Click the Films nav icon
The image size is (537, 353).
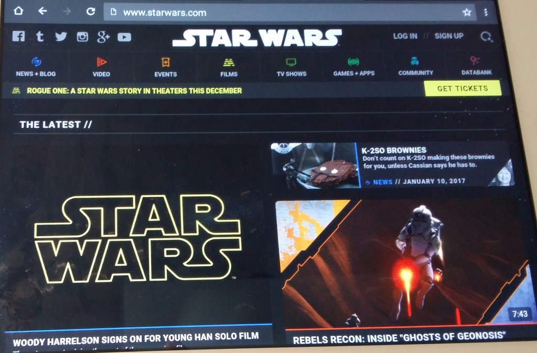229,62
